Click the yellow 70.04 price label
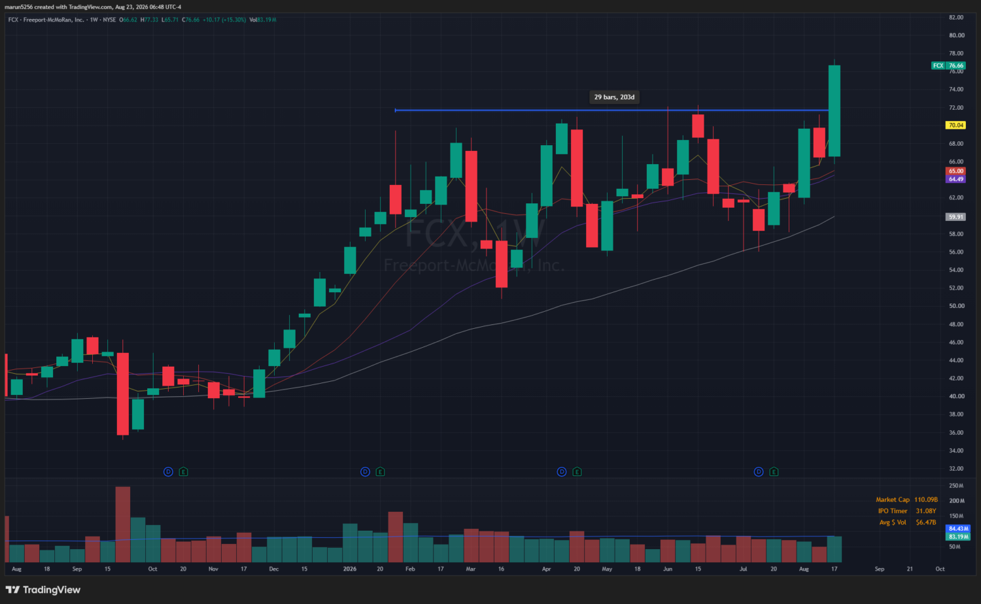The height and width of the screenshot is (604, 981). 956,125
